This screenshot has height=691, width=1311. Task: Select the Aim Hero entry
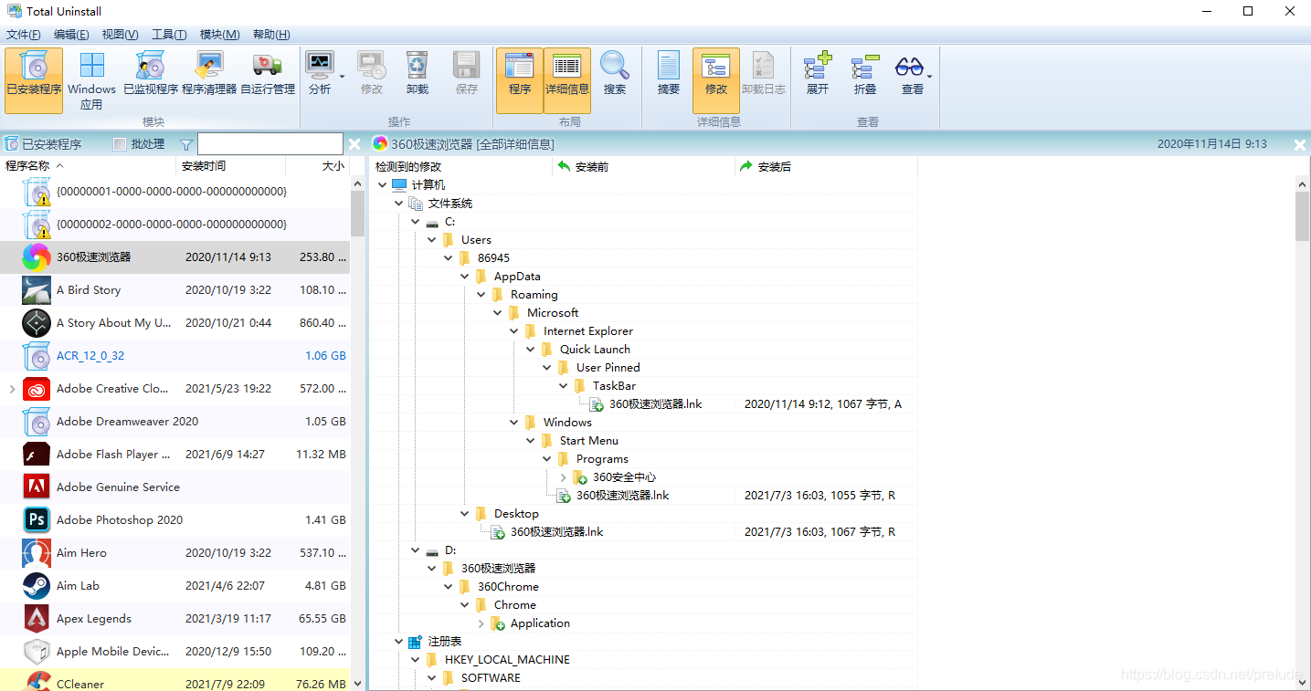pos(174,553)
